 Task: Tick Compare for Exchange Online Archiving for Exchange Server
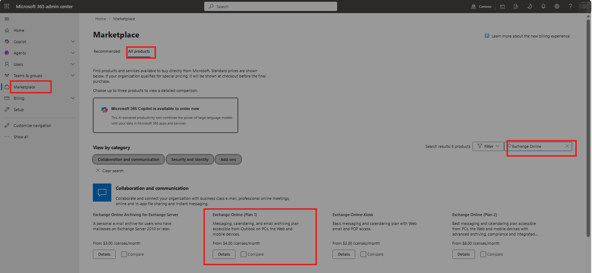(124, 254)
